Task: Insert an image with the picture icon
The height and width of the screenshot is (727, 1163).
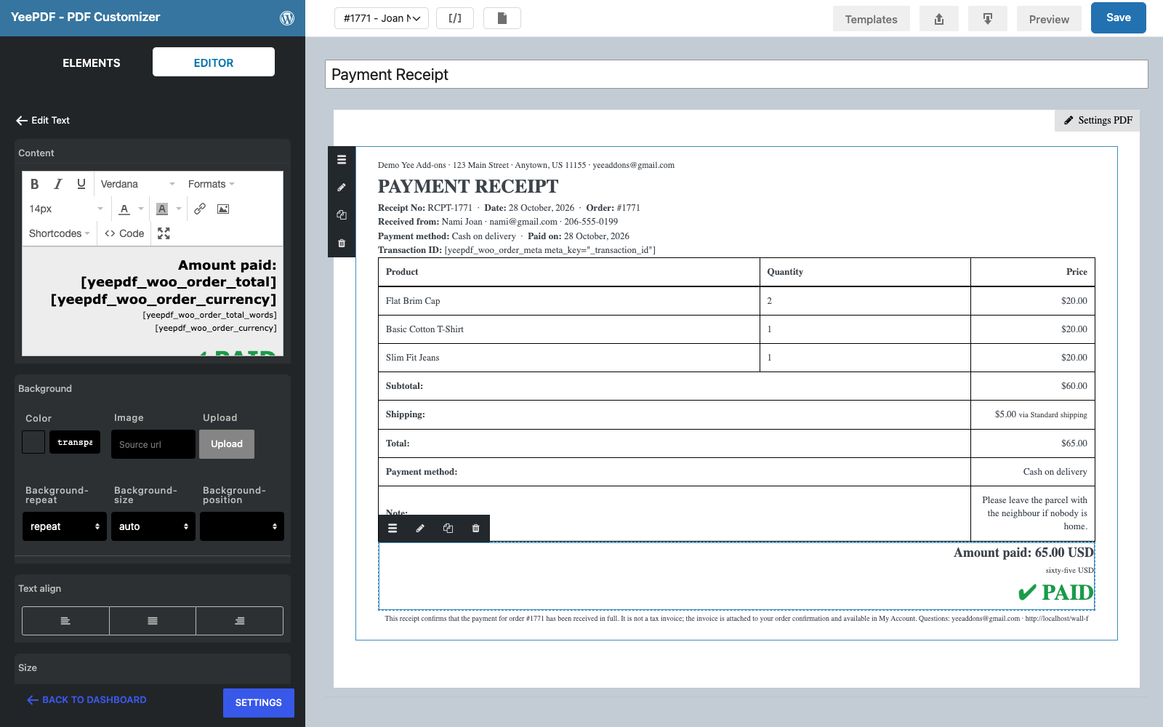Action: (x=223, y=209)
